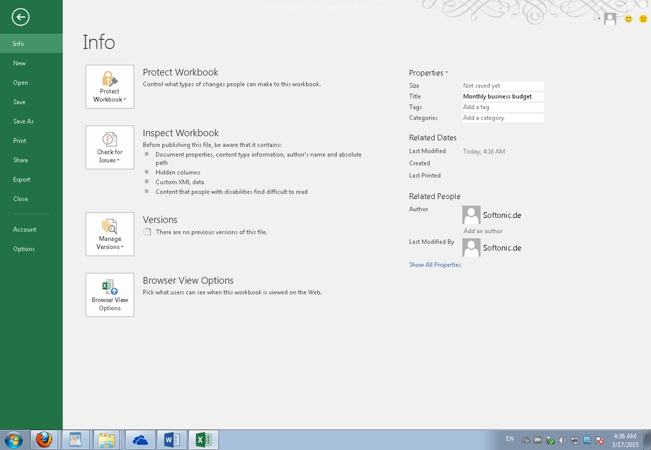651x450 pixels.
Task: Send a smile with happy face icon
Action: tap(629, 19)
